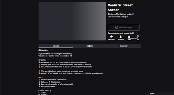
Task: Click the 'Balanced AI Goalkeepers.' line
Action: (x=49, y=82)
